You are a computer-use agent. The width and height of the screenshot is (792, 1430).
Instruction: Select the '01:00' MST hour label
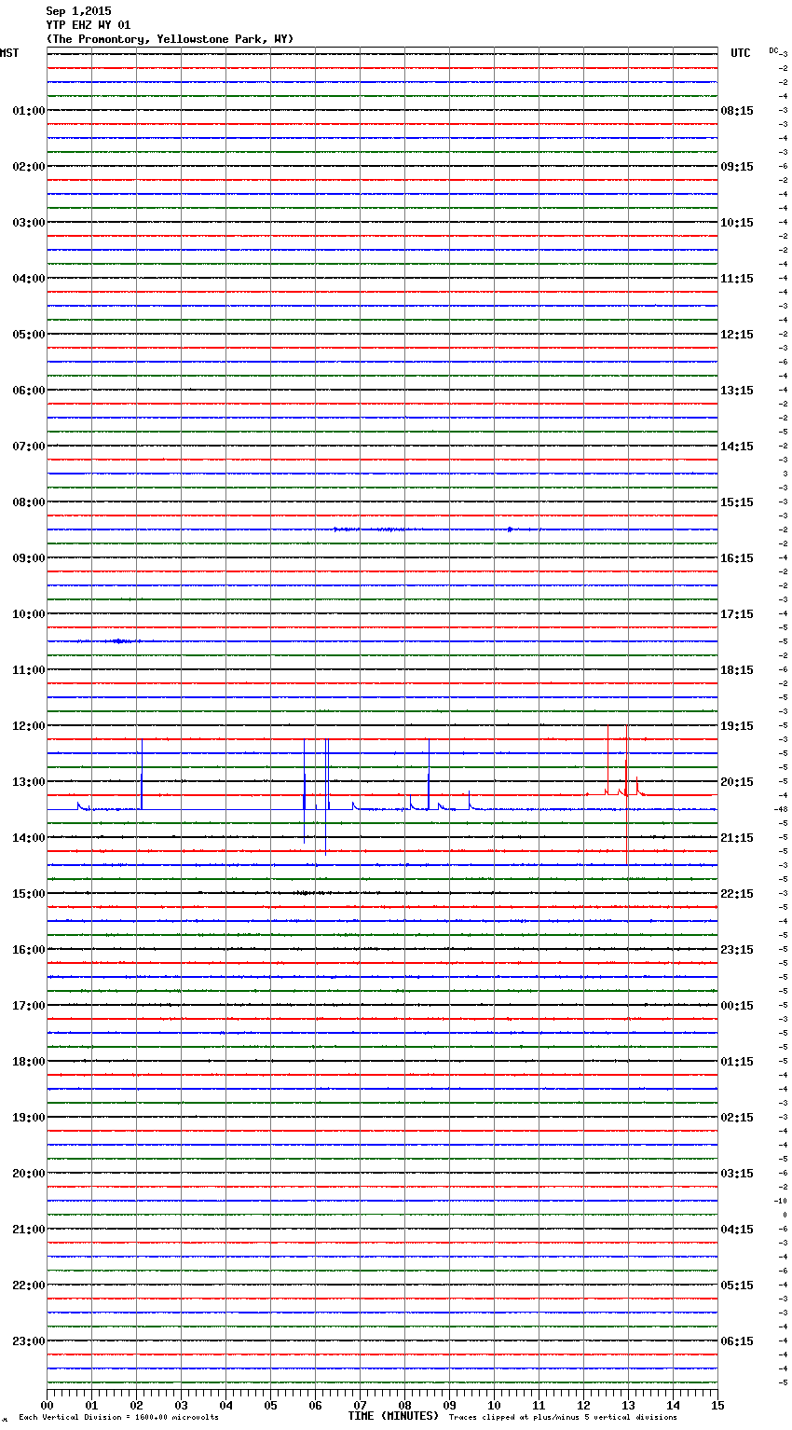(29, 111)
